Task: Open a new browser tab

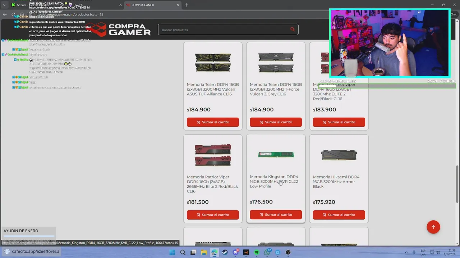Action: (x=186, y=5)
